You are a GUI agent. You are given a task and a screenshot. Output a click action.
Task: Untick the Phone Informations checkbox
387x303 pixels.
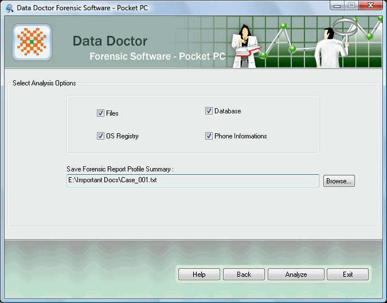(x=209, y=136)
